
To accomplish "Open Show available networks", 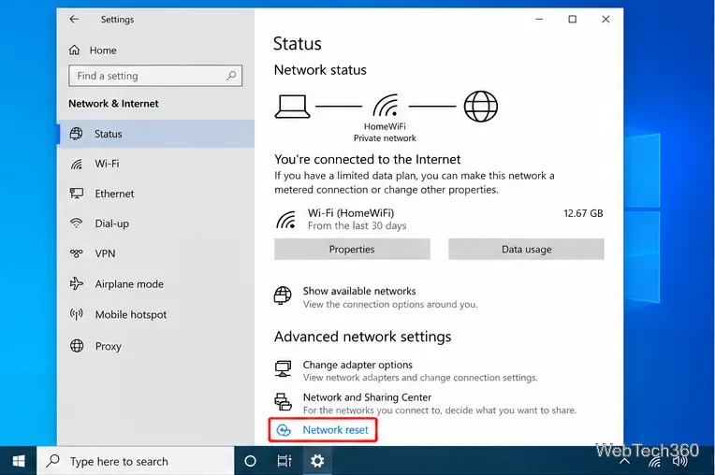I will pos(359,291).
